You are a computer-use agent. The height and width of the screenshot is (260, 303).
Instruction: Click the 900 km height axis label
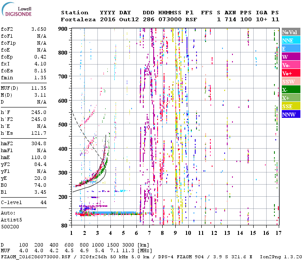tap(63, 29)
